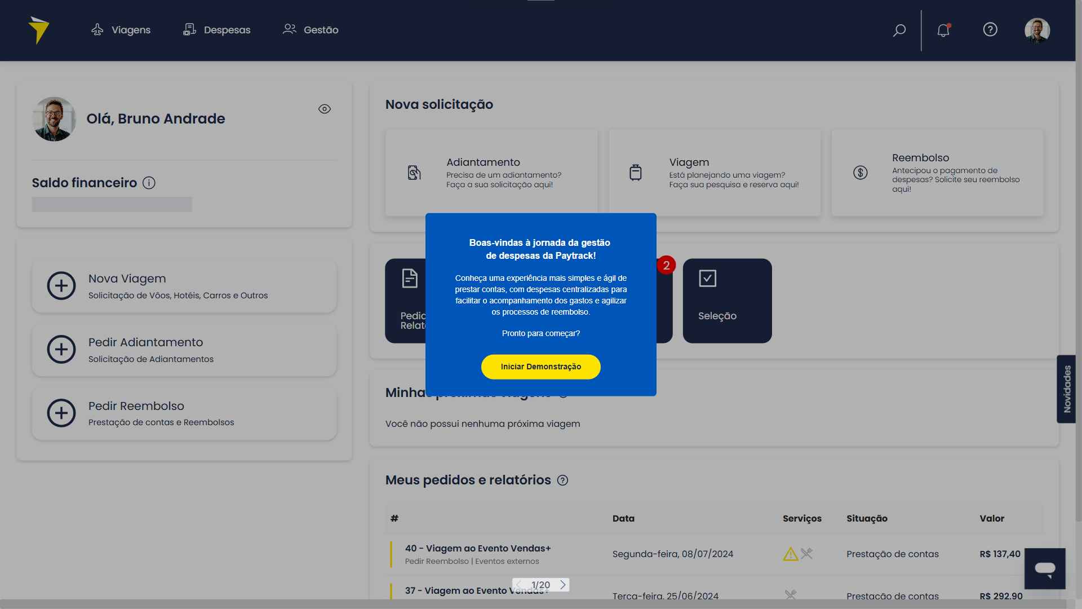Open Pedir Adiantamento shortcut title
1082x609 pixels.
[x=145, y=342]
